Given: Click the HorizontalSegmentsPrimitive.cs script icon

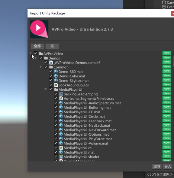Looking at the screenshot, I should (x=61, y=99).
